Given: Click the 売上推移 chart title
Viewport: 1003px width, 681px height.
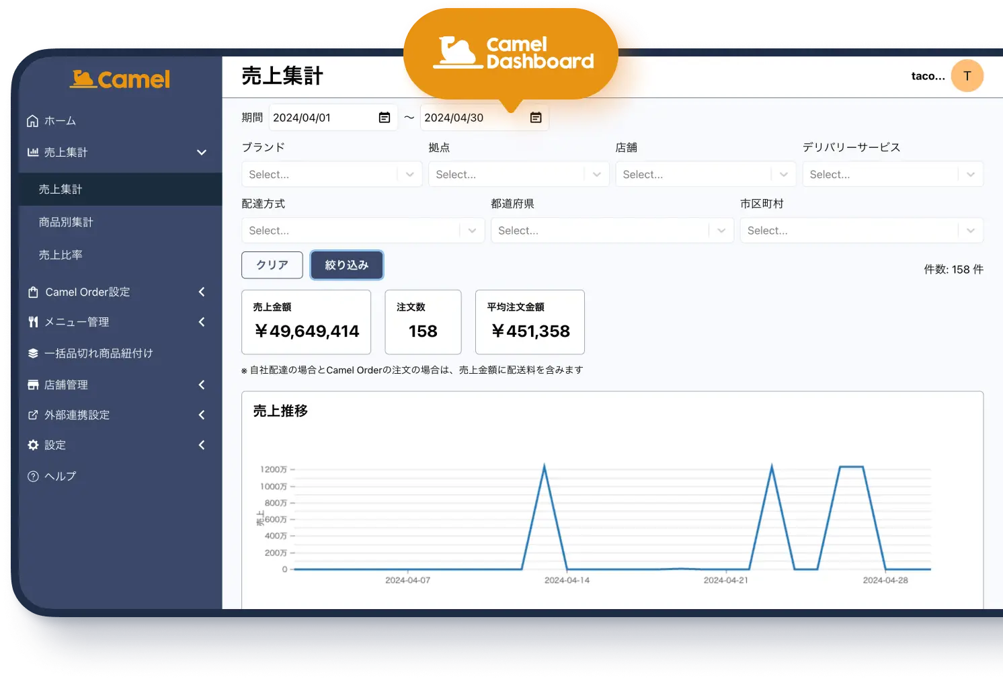Looking at the screenshot, I should click(280, 411).
